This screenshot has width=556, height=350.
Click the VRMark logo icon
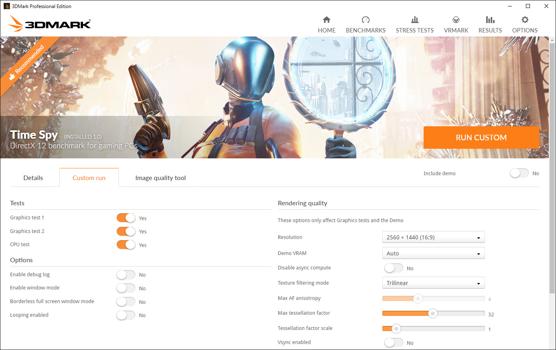pyautogui.click(x=456, y=20)
